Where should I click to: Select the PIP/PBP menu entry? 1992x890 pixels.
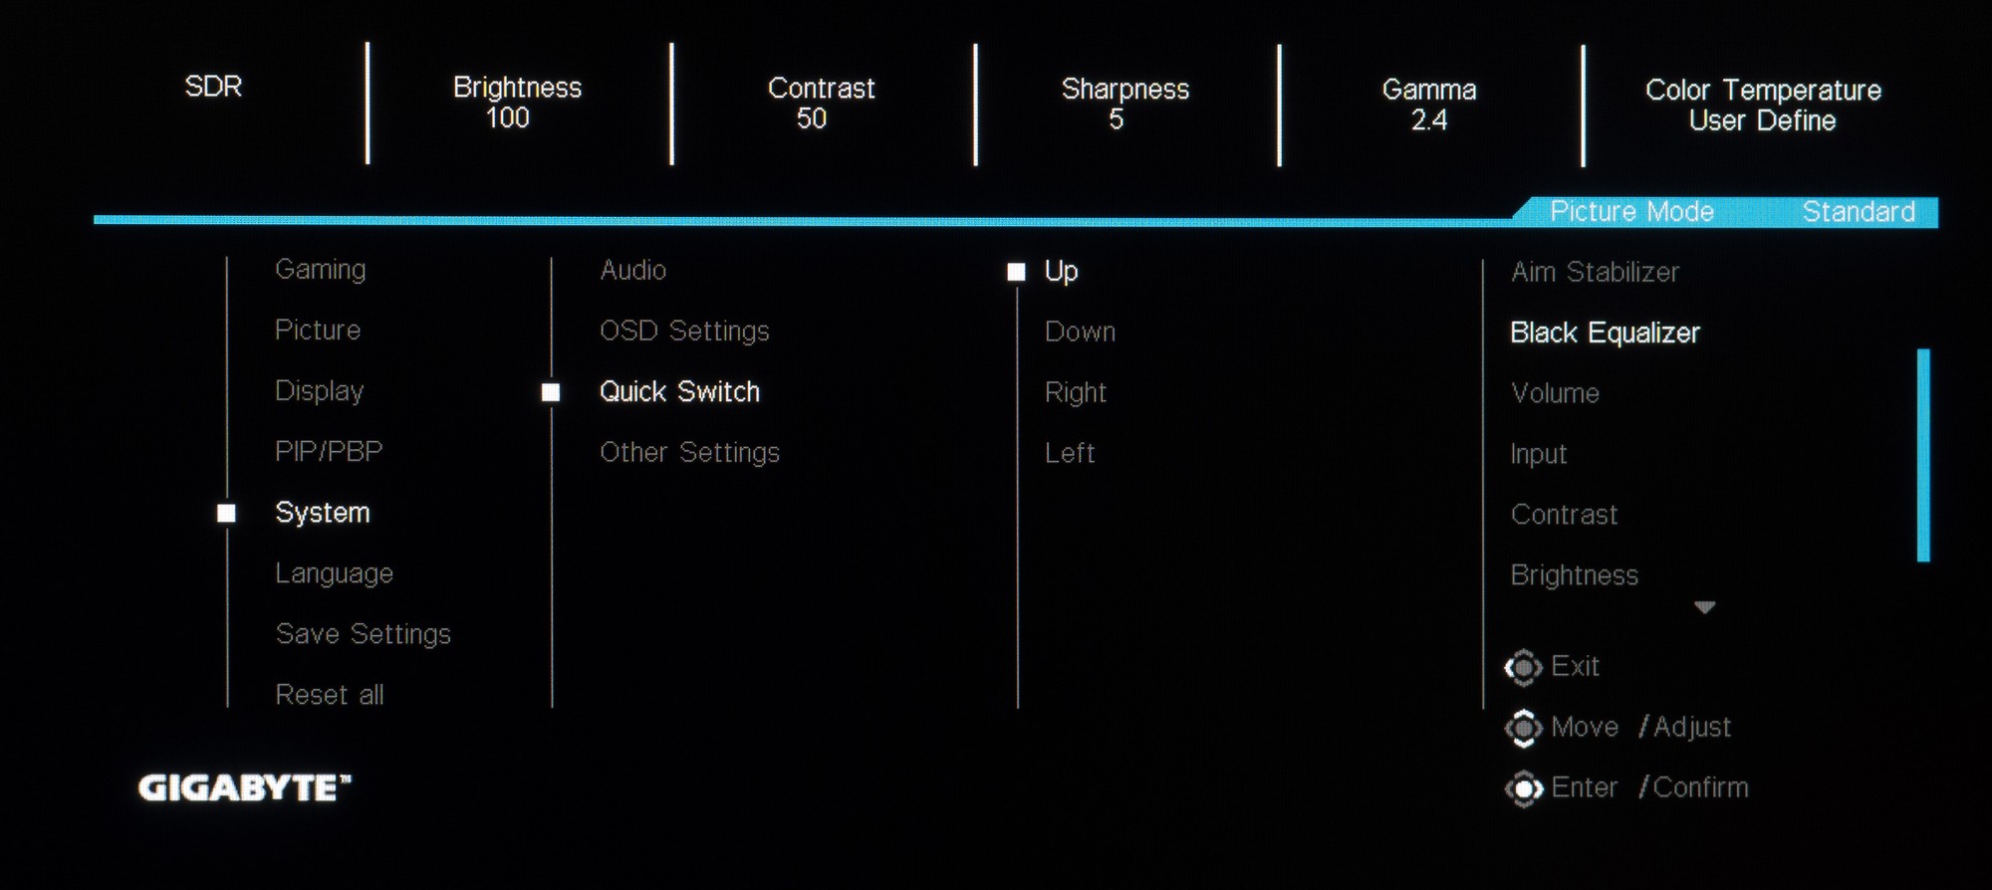329,452
